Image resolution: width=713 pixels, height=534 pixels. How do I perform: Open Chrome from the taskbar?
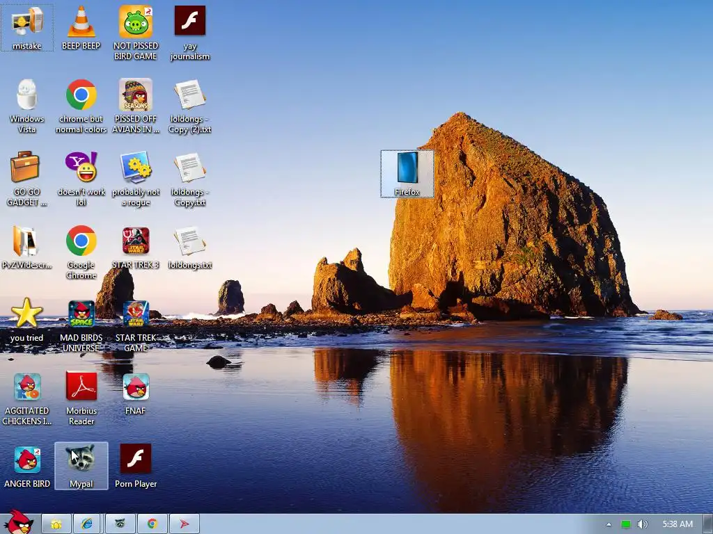152,524
